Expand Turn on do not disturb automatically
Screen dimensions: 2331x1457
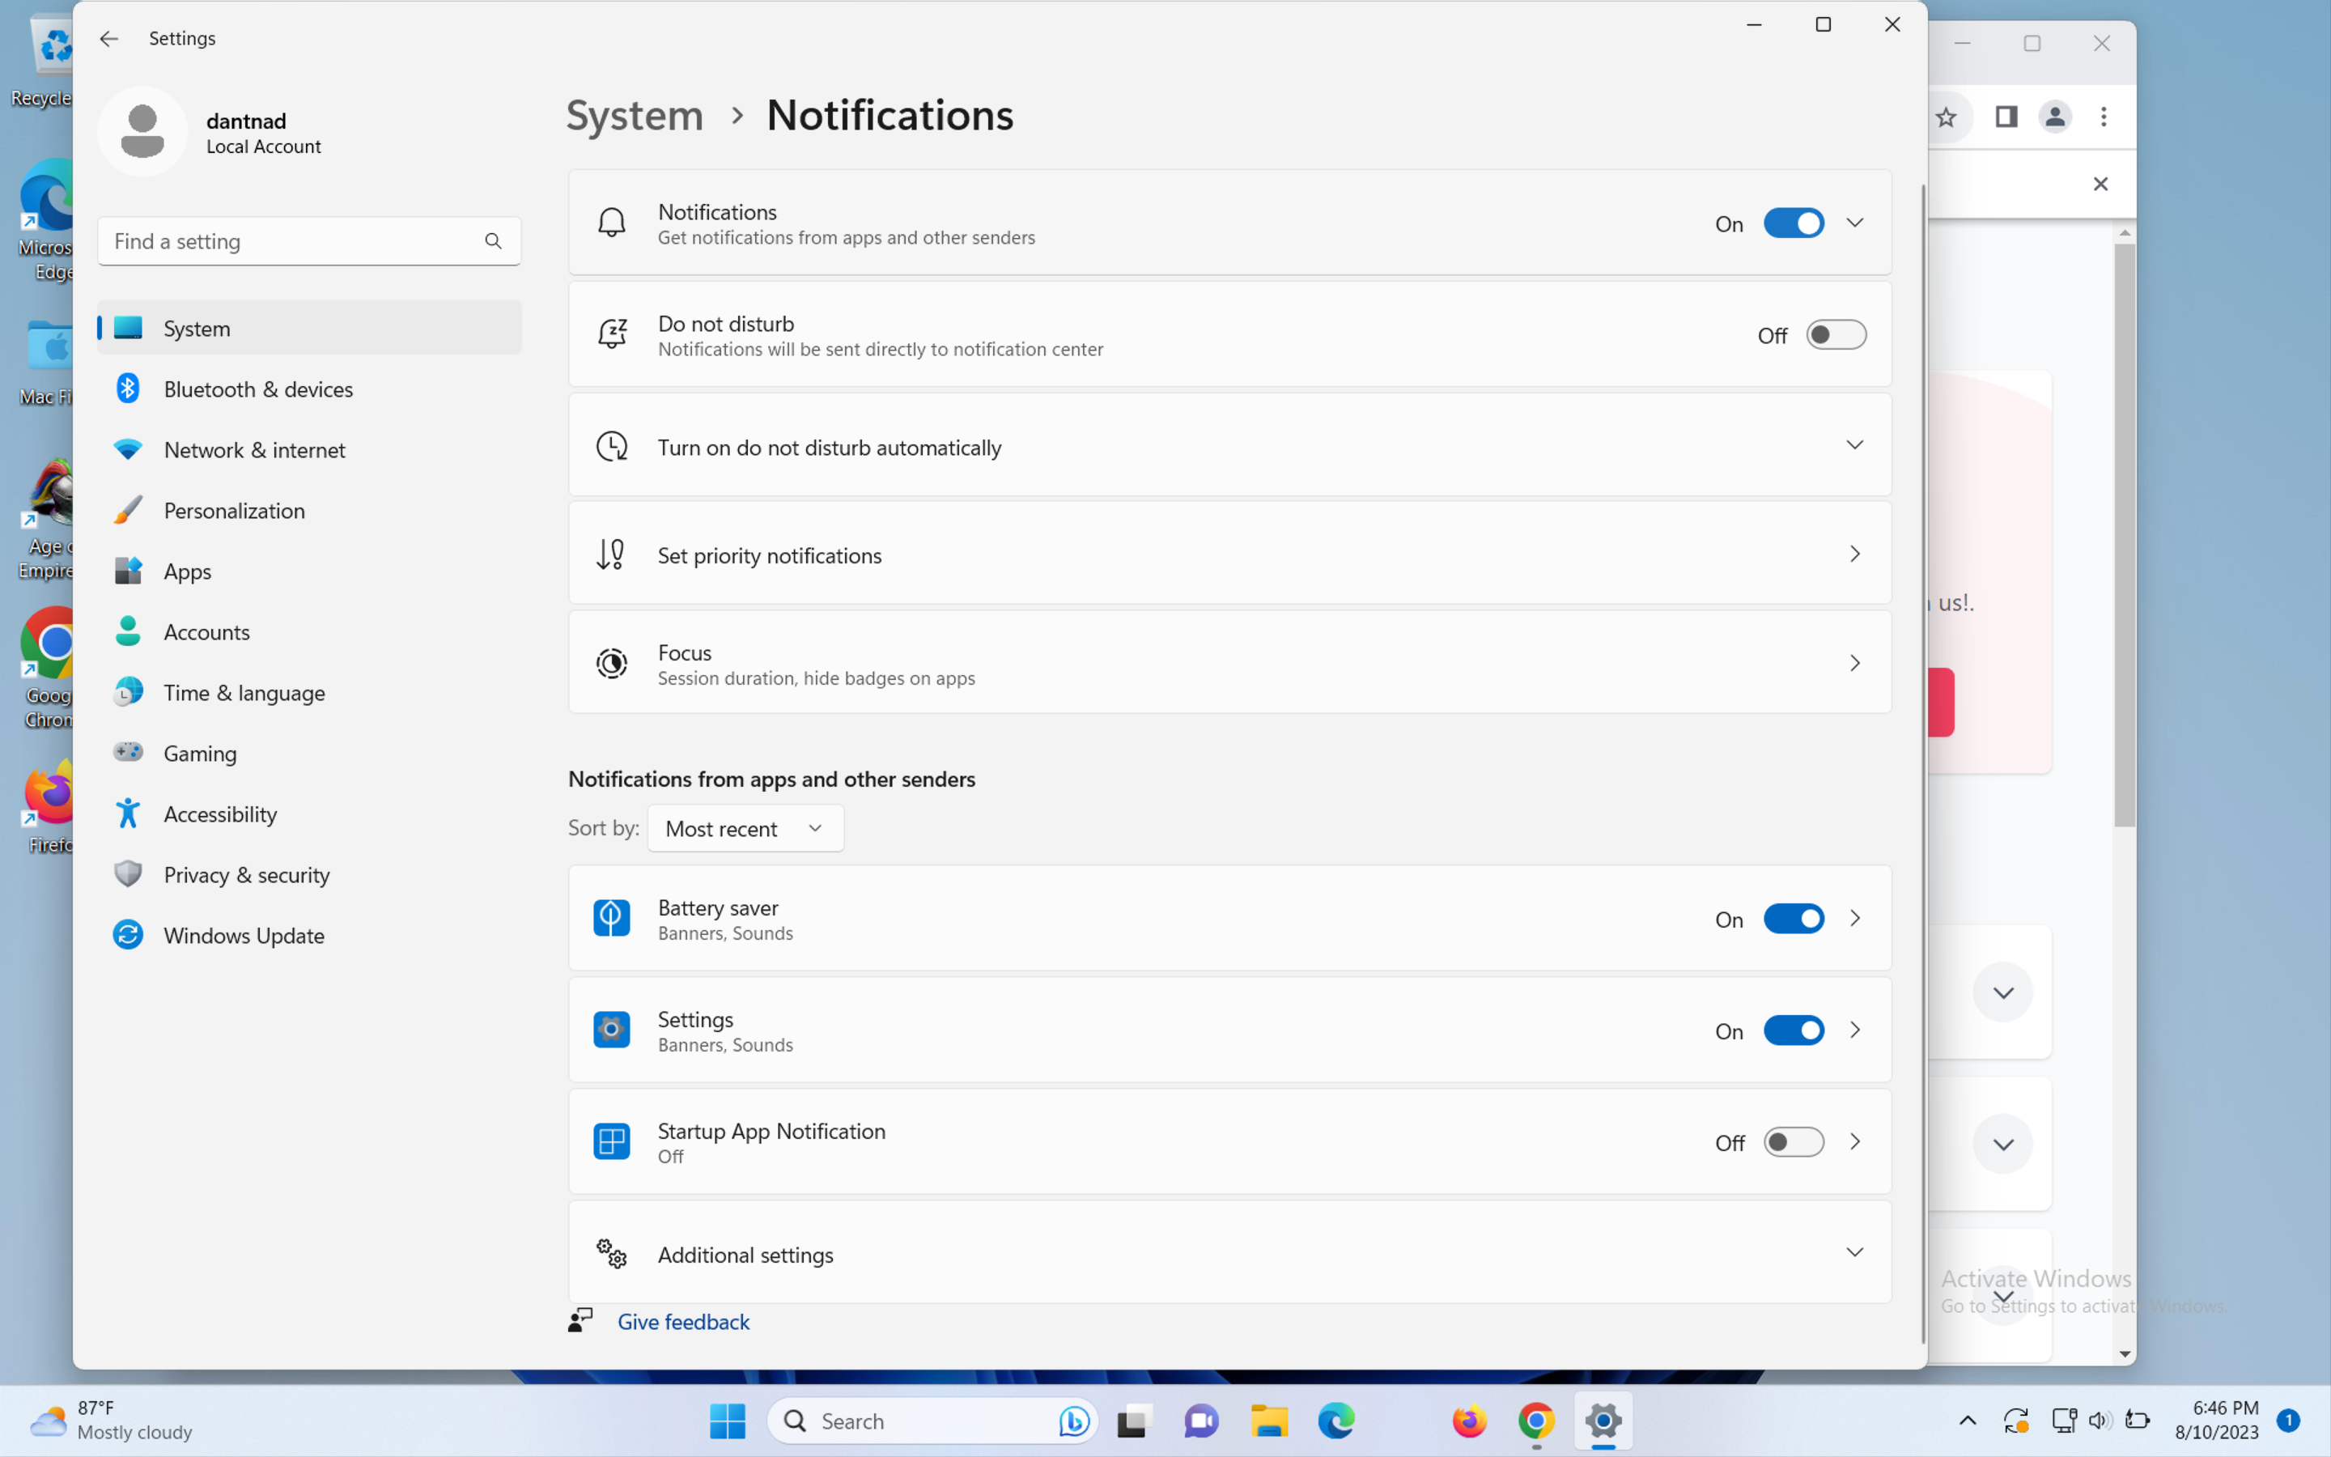(x=1854, y=445)
